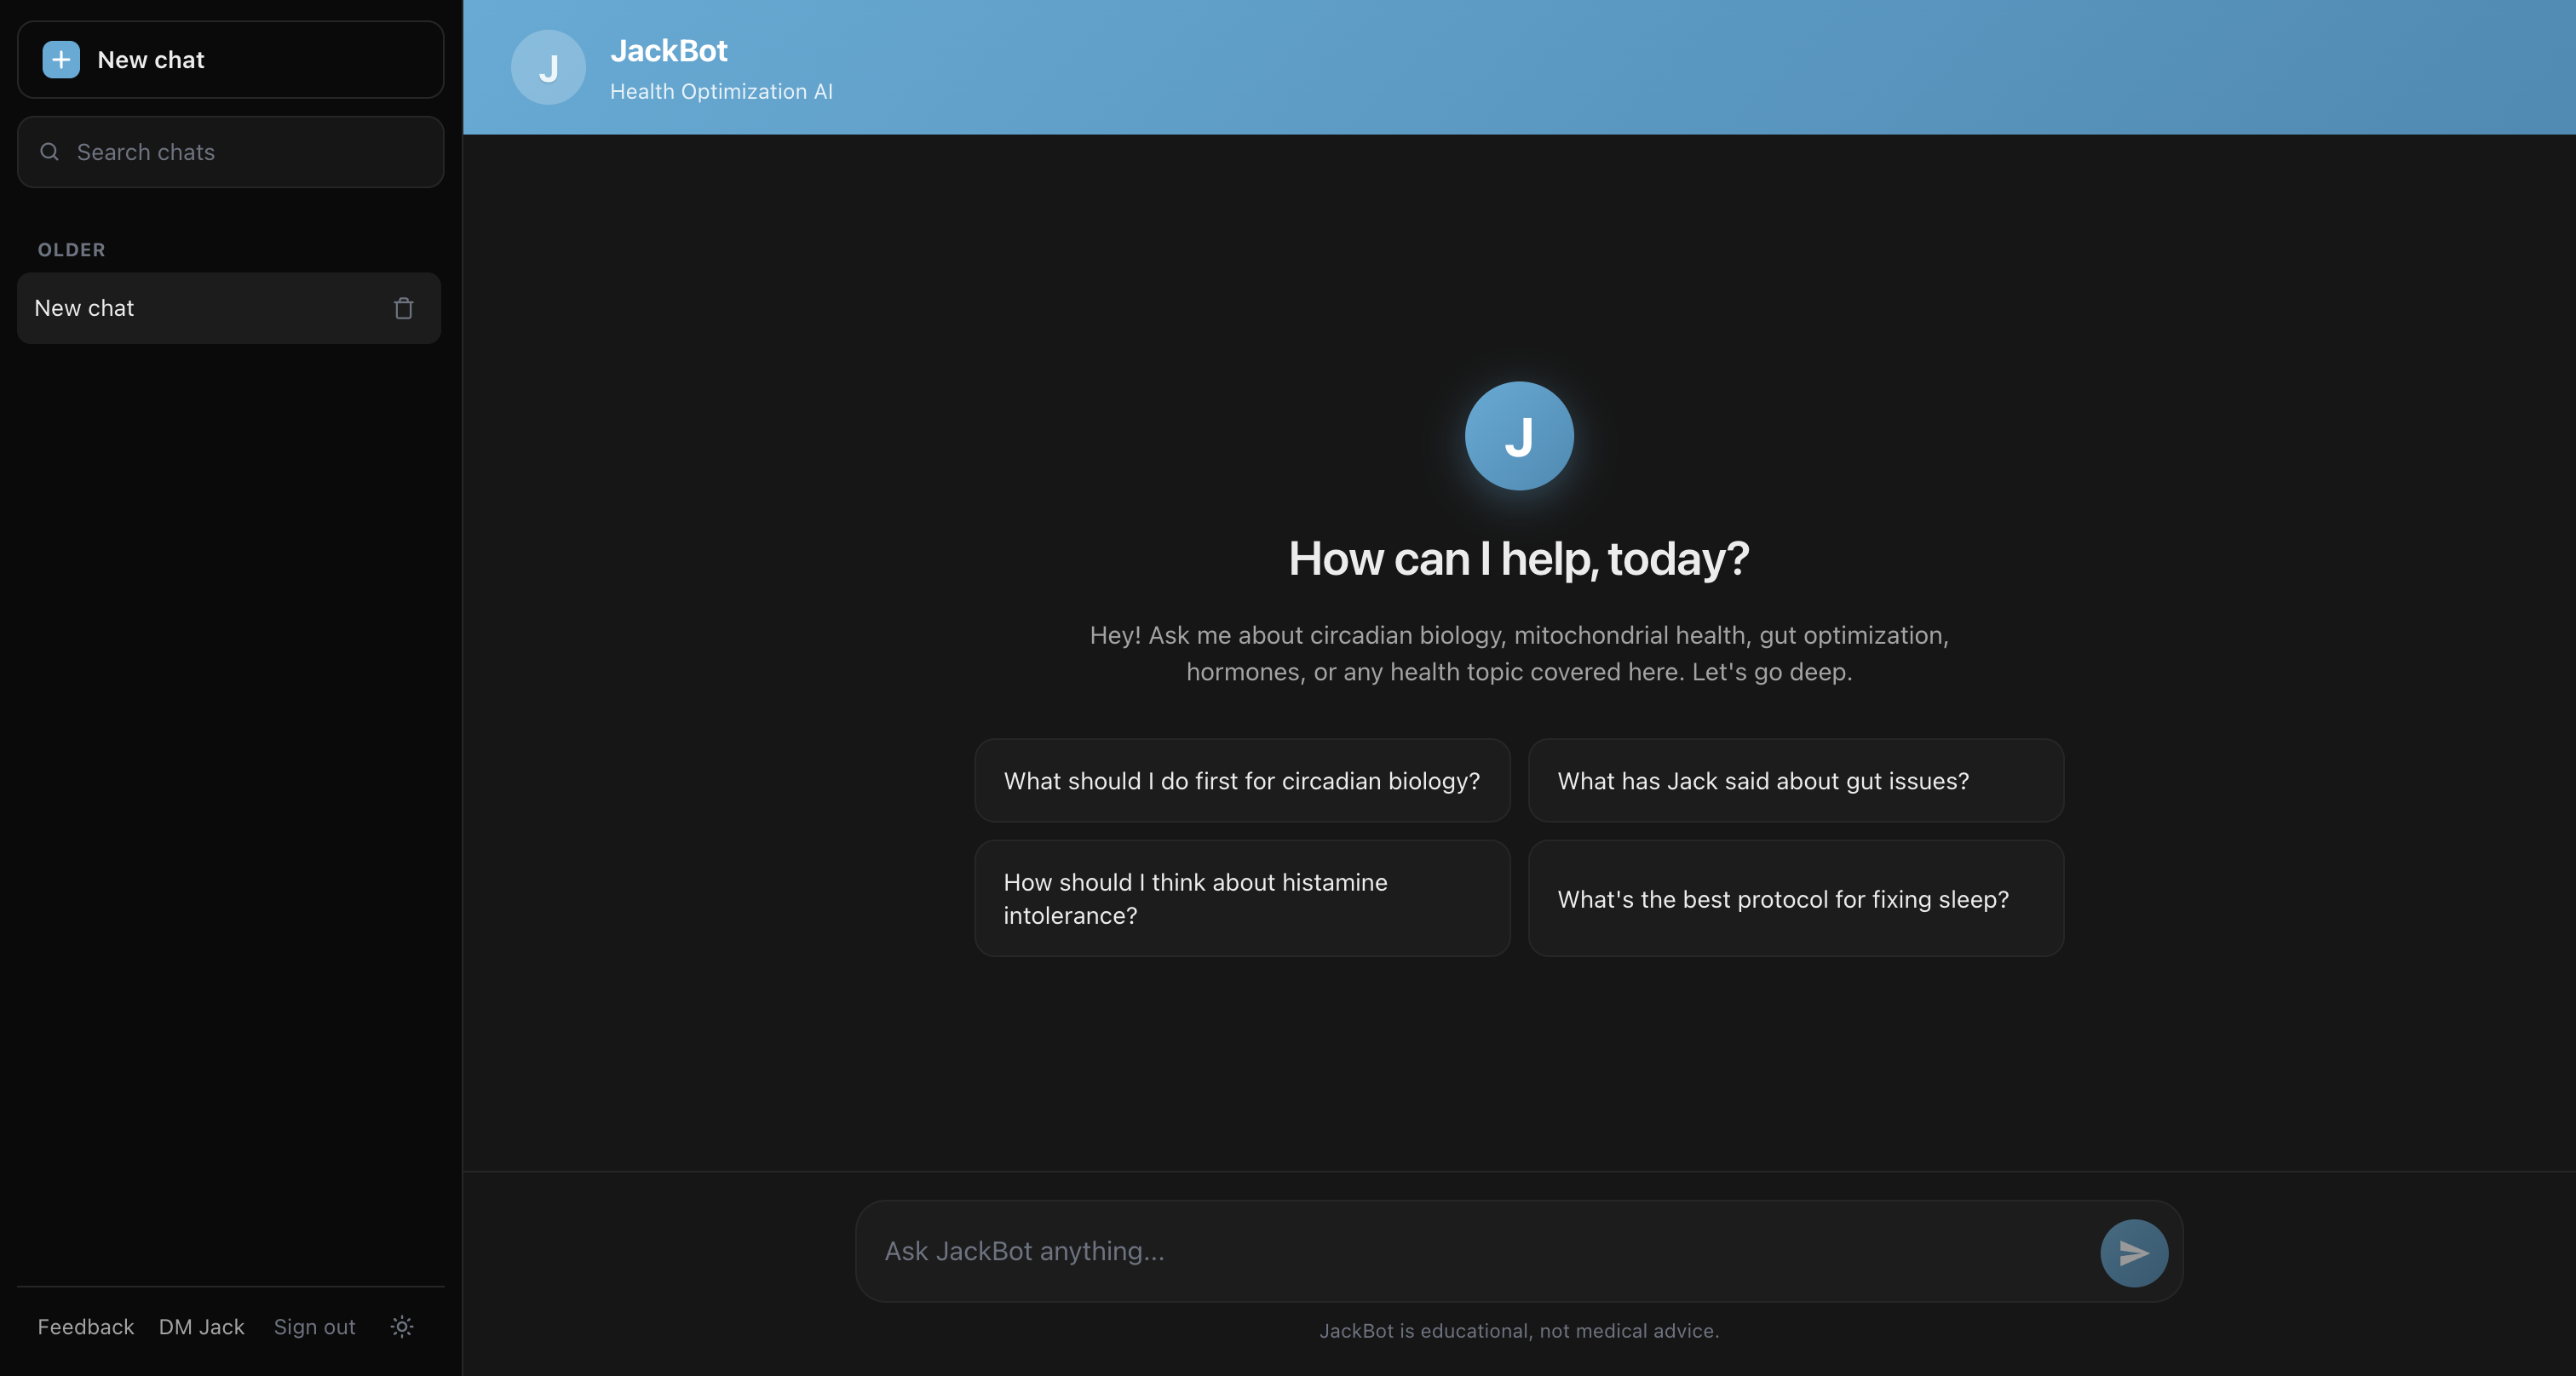Choose the histamine intolerance suggestion
The image size is (2576, 1376).
pos(1242,898)
